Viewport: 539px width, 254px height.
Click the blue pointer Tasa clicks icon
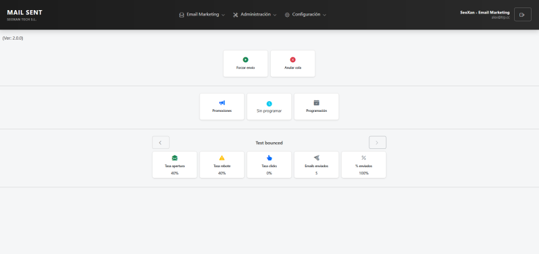point(269,158)
